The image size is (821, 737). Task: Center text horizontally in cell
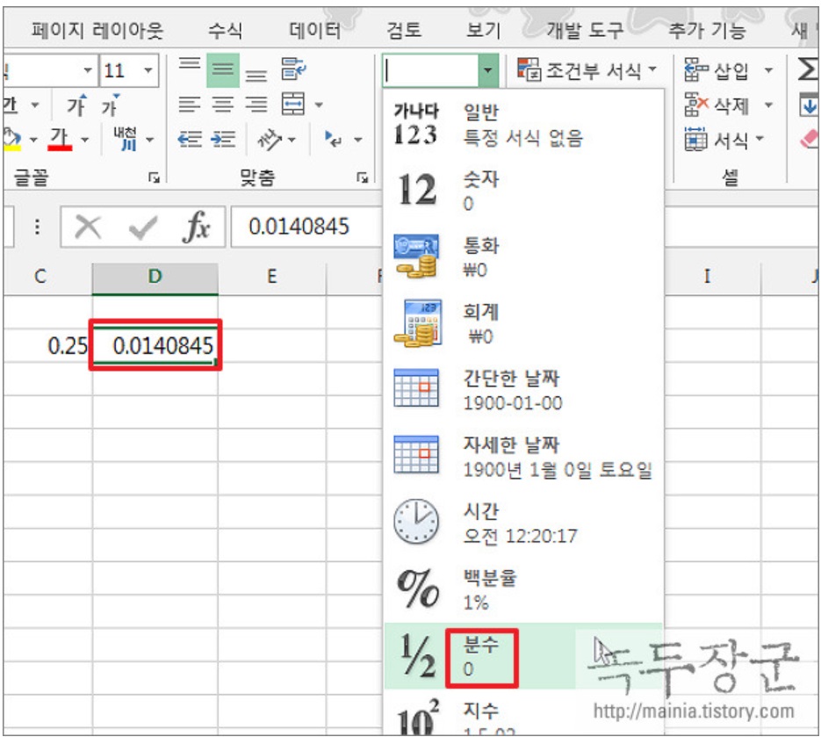[223, 105]
